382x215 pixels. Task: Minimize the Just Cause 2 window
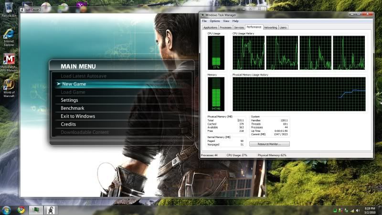click(x=244, y=9)
